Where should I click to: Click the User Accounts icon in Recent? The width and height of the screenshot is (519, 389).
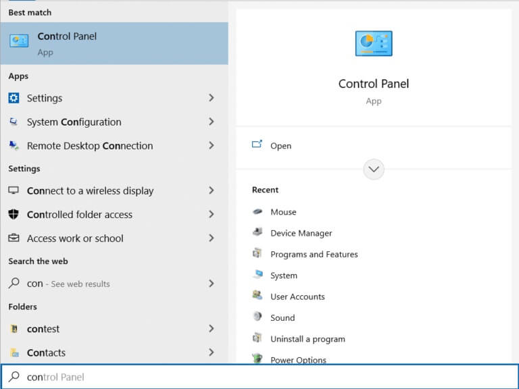point(257,294)
